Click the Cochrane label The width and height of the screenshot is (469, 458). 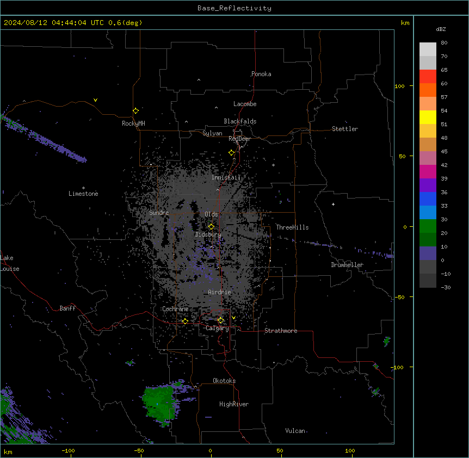(x=175, y=309)
